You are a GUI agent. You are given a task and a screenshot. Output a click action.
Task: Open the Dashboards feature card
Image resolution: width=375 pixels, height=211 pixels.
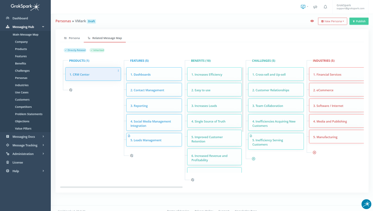point(154,74)
